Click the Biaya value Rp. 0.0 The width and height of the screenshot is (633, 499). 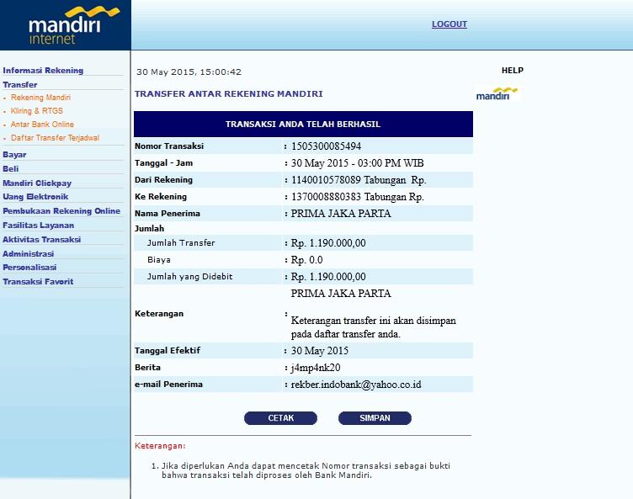306,260
